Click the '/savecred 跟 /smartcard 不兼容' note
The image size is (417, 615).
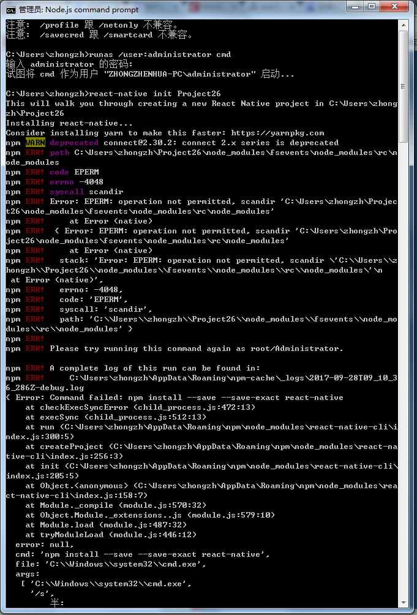pyautogui.click(x=99, y=35)
